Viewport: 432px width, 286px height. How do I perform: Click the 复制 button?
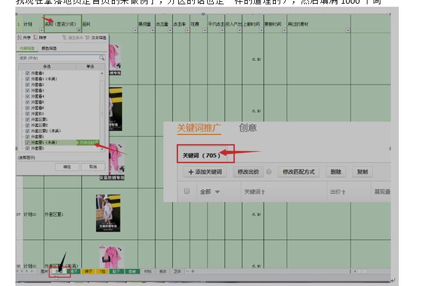[363, 172]
